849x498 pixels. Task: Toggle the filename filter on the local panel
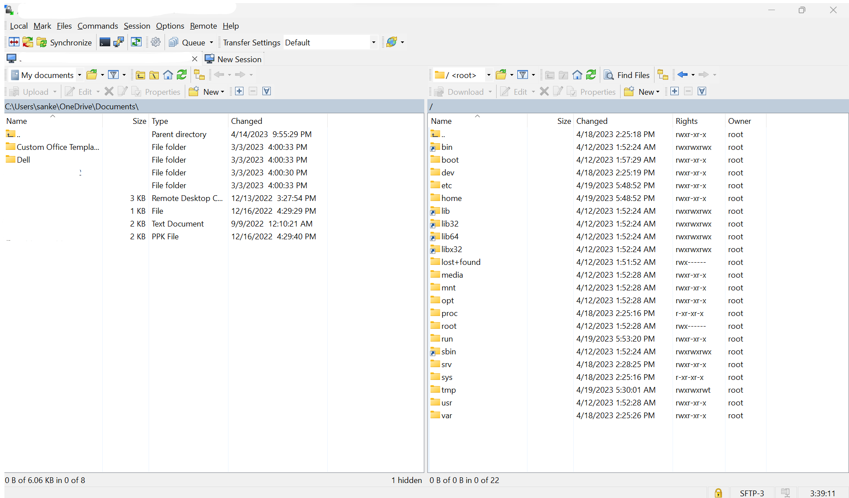(114, 74)
